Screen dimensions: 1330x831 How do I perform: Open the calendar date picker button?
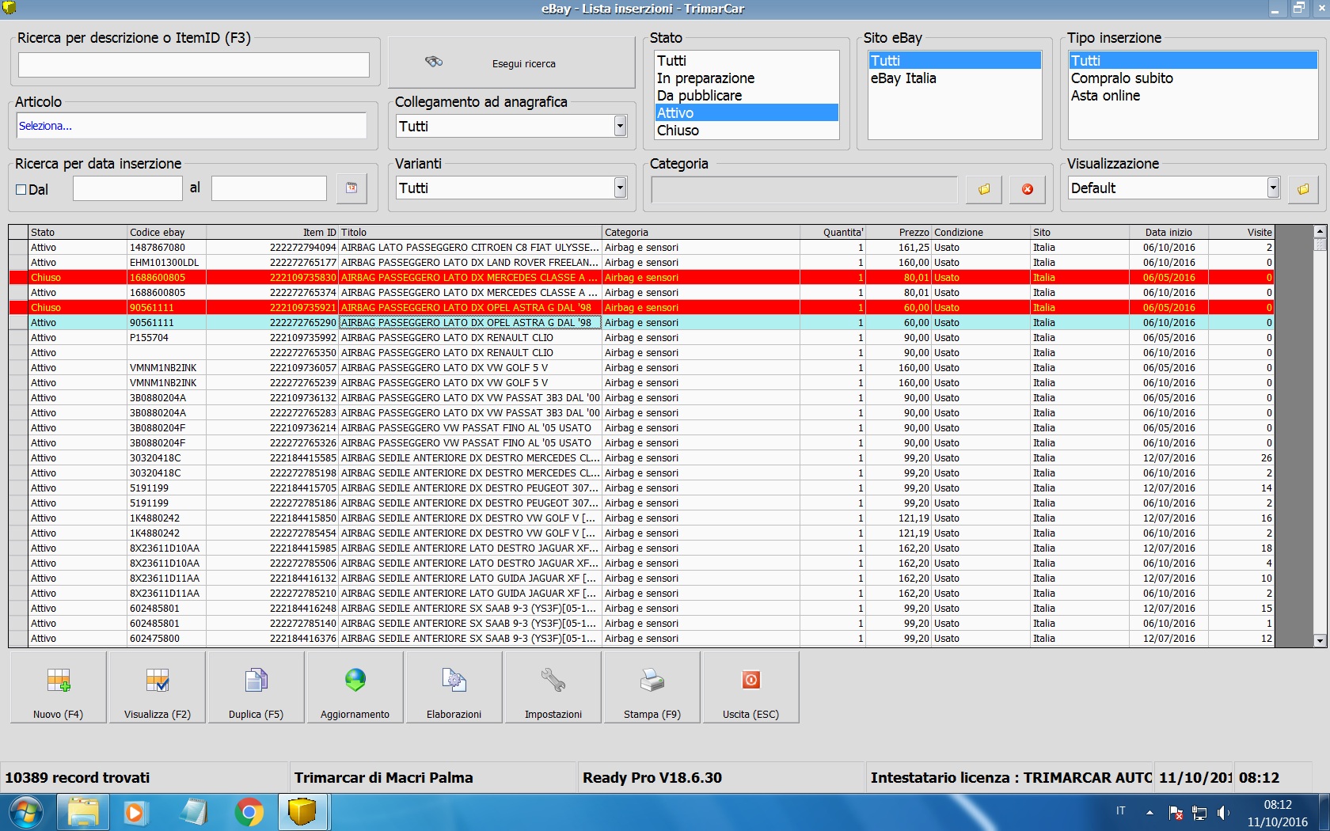[351, 188]
